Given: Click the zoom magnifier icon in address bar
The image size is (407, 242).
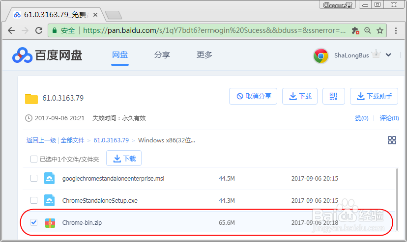Looking at the screenshot, I should 368,30.
